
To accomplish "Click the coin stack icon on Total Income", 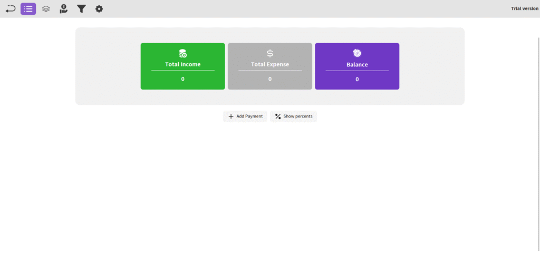I will tap(183, 53).
